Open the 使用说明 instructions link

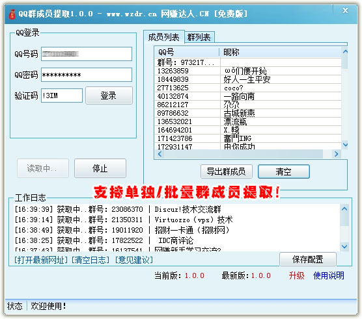(x=329, y=275)
